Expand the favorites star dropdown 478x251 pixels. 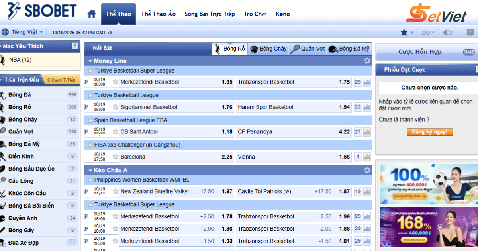407,33
